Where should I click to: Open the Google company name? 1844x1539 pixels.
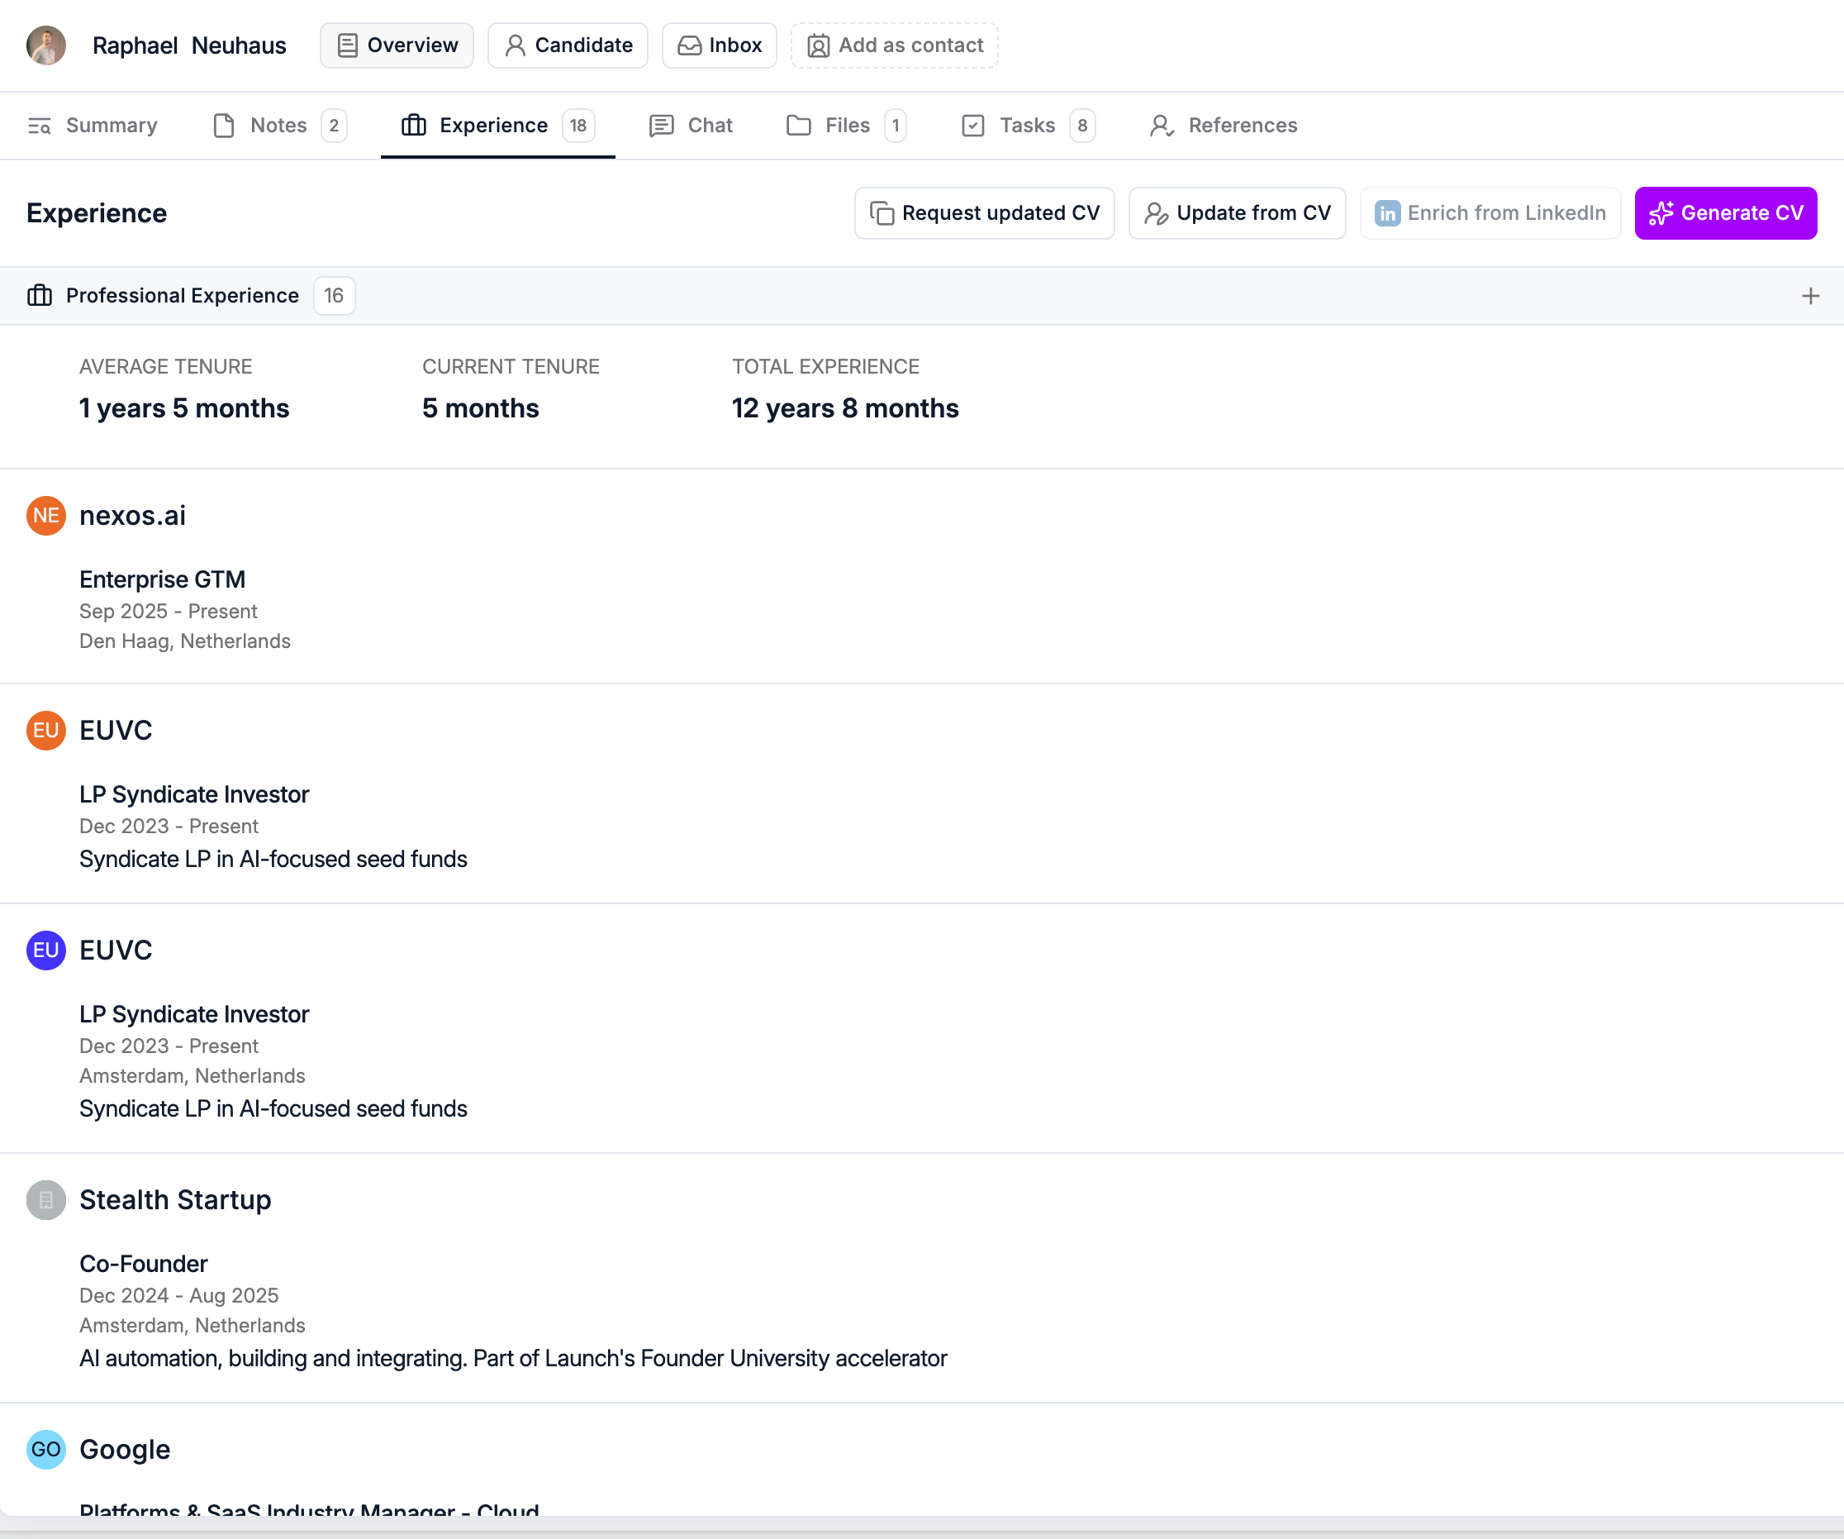click(125, 1450)
